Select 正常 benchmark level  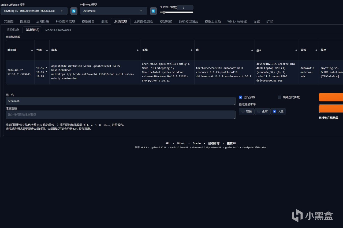(262, 111)
